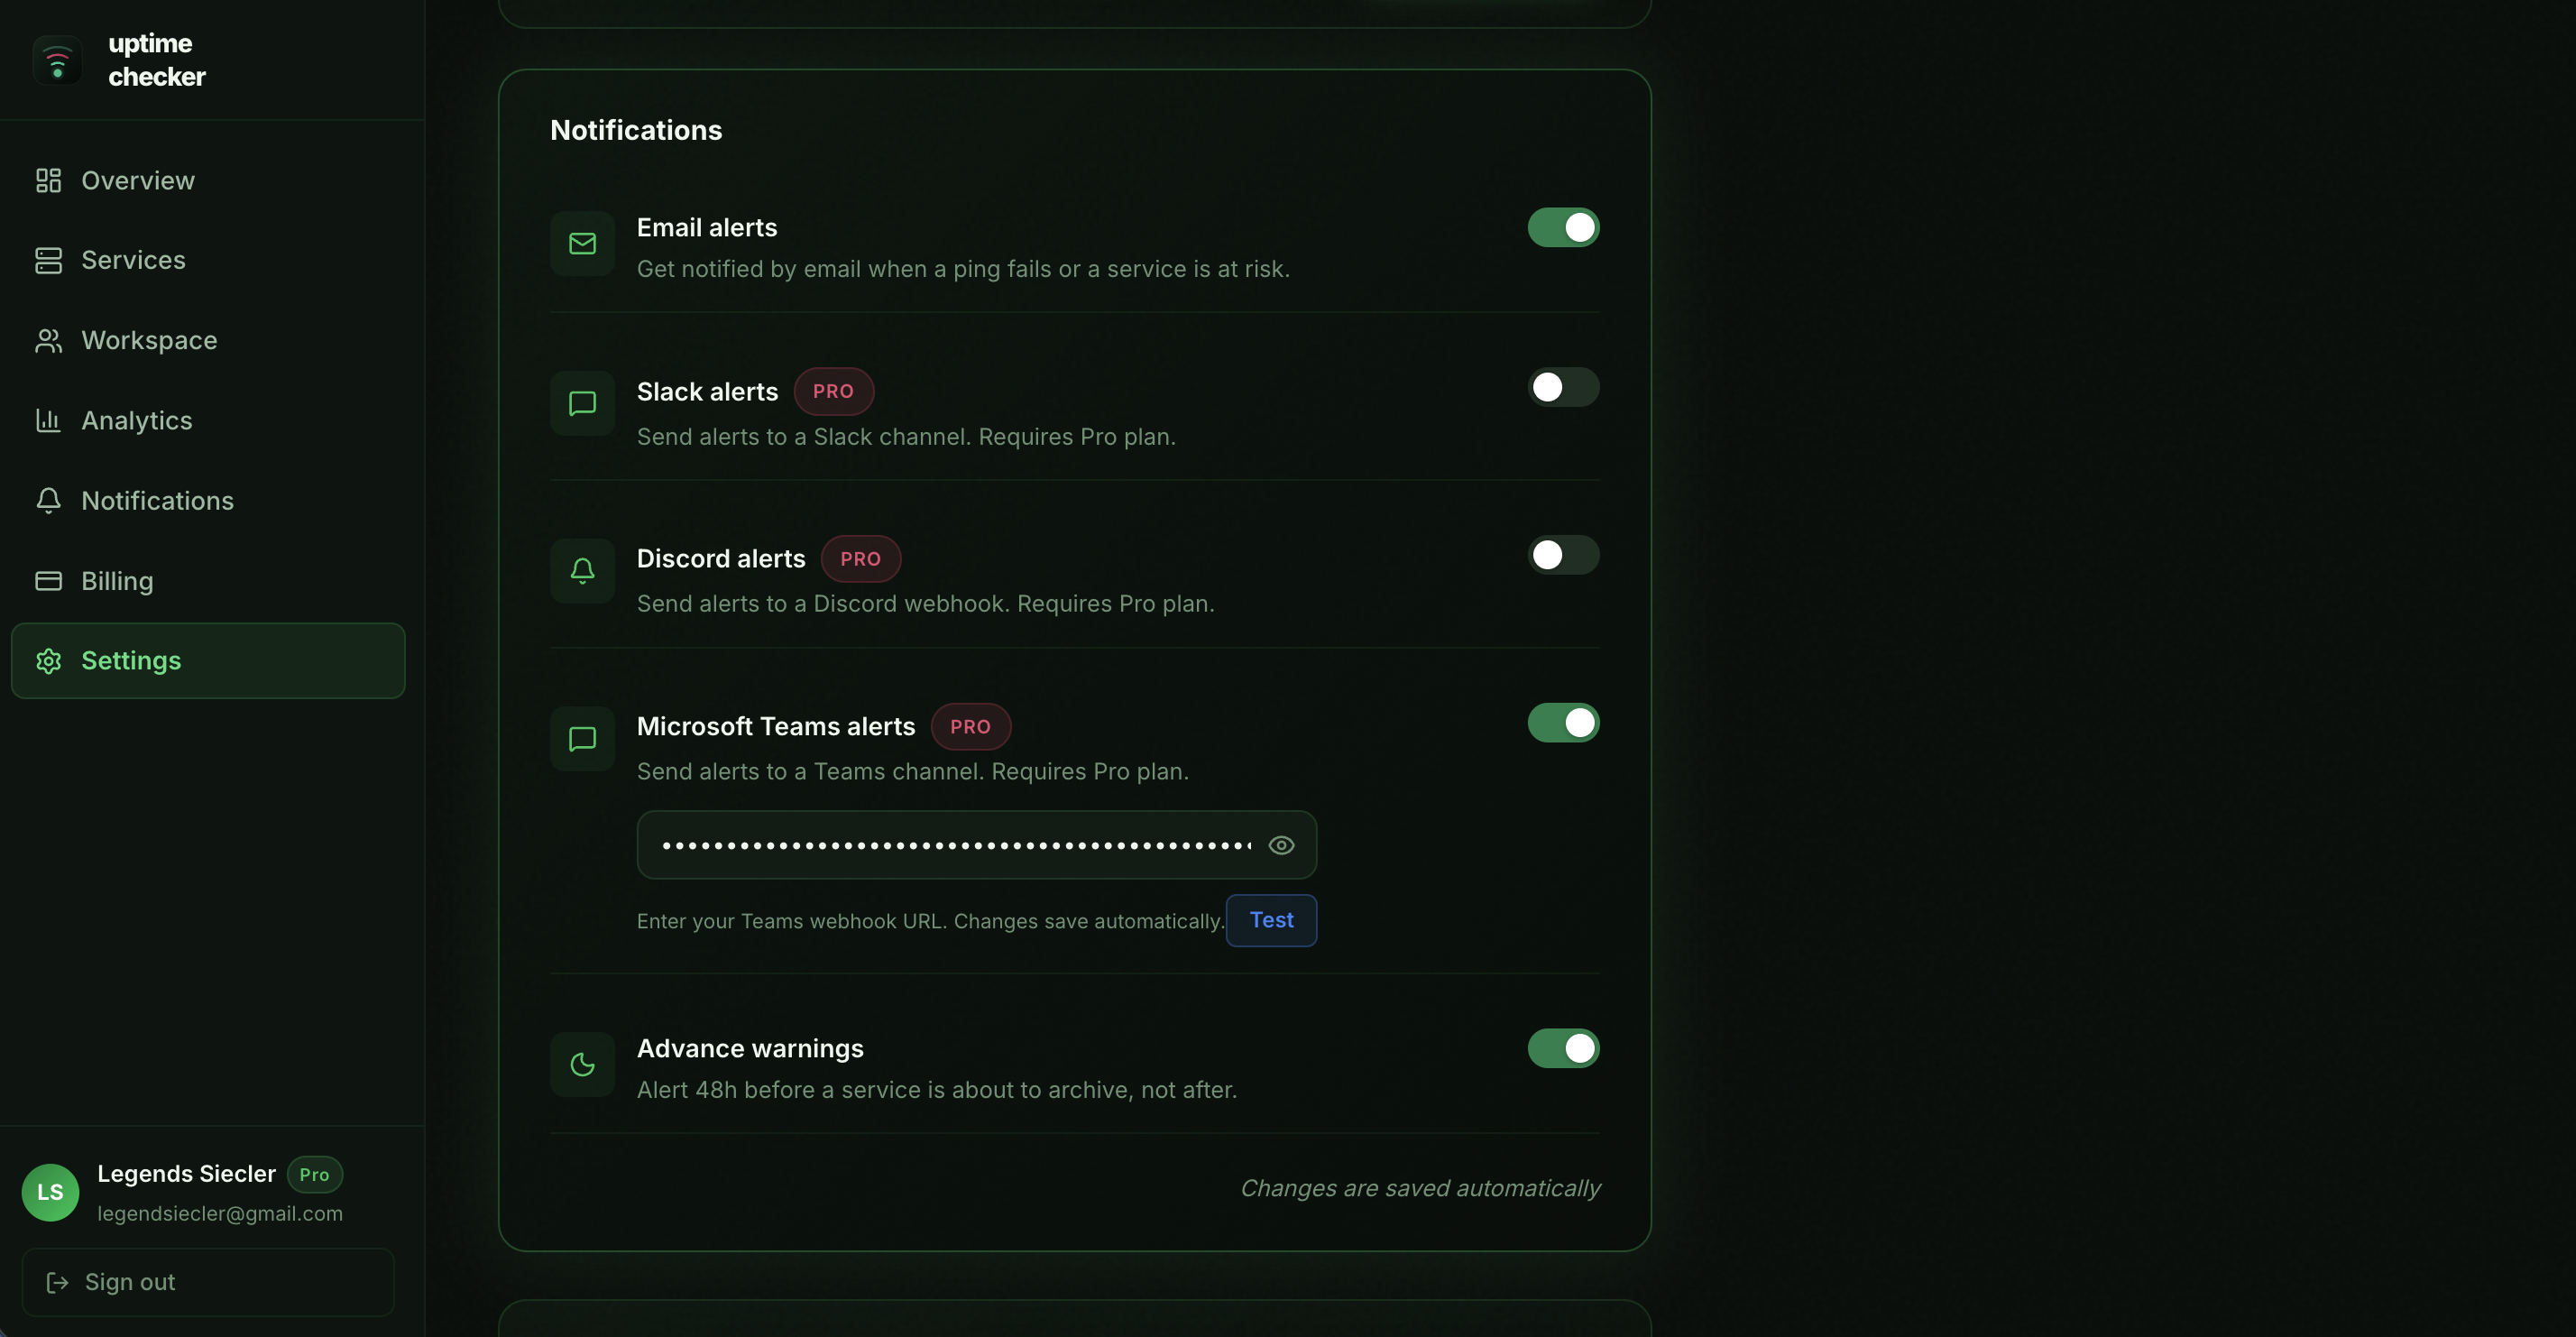The height and width of the screenshot is (1337, 2576).
Task: Click the Pro plan badge beside Legends Siecler
Action: 314,1174
